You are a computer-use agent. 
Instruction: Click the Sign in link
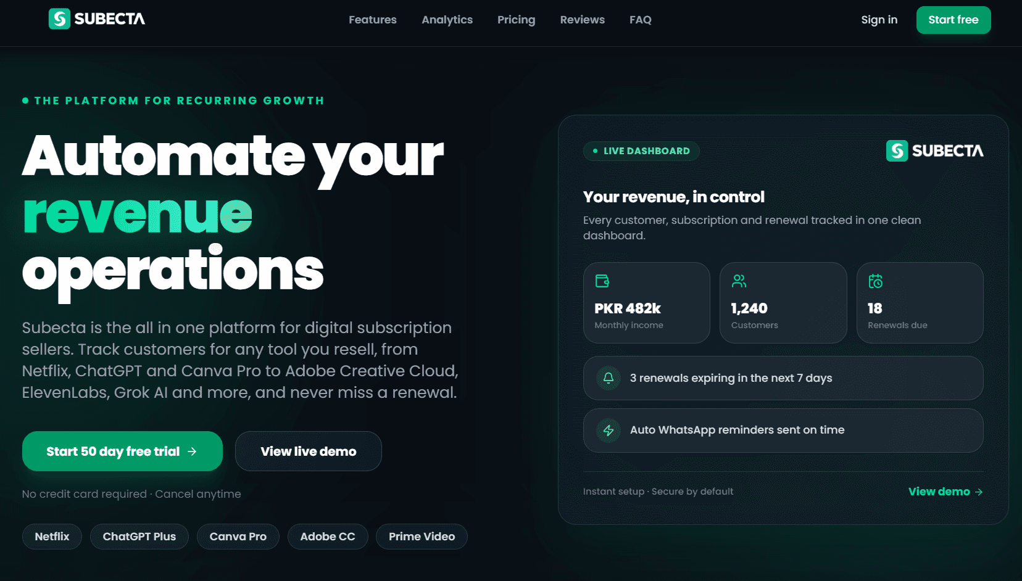pyautogui.click(x=879, y=20)
